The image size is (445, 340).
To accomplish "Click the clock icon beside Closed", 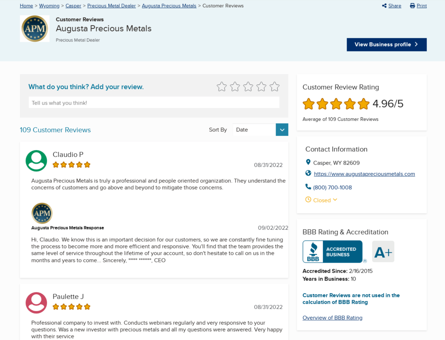I will 308,199.
